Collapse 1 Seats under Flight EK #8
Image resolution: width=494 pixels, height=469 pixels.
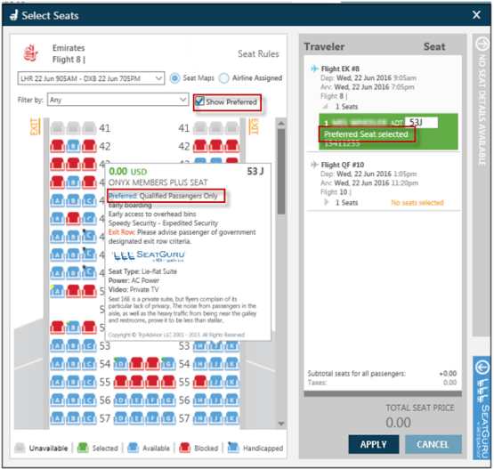[325, 106]
